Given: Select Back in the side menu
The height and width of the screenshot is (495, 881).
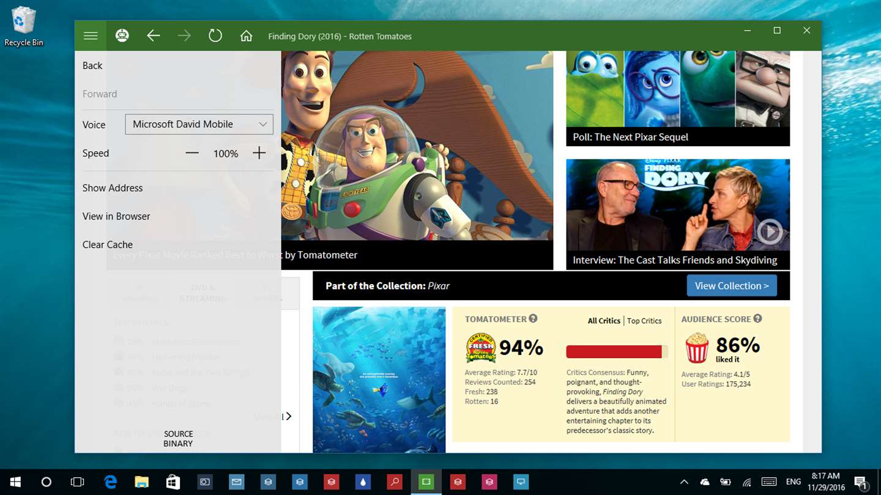Looking at the screenshot, I should pyautogui.click(x=92, y=65).
